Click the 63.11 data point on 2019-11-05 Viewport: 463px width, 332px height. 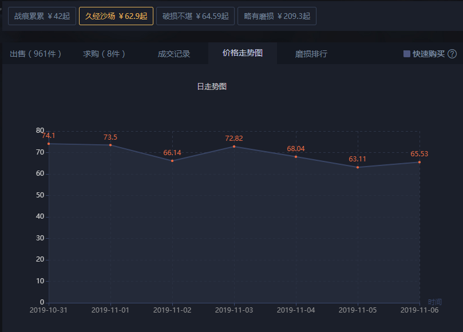tap(358, 168)
